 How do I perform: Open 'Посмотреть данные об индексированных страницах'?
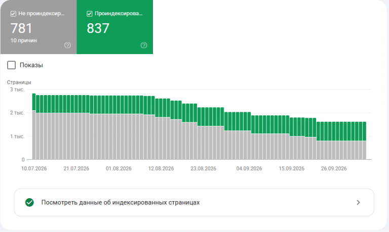pos(194,203)
